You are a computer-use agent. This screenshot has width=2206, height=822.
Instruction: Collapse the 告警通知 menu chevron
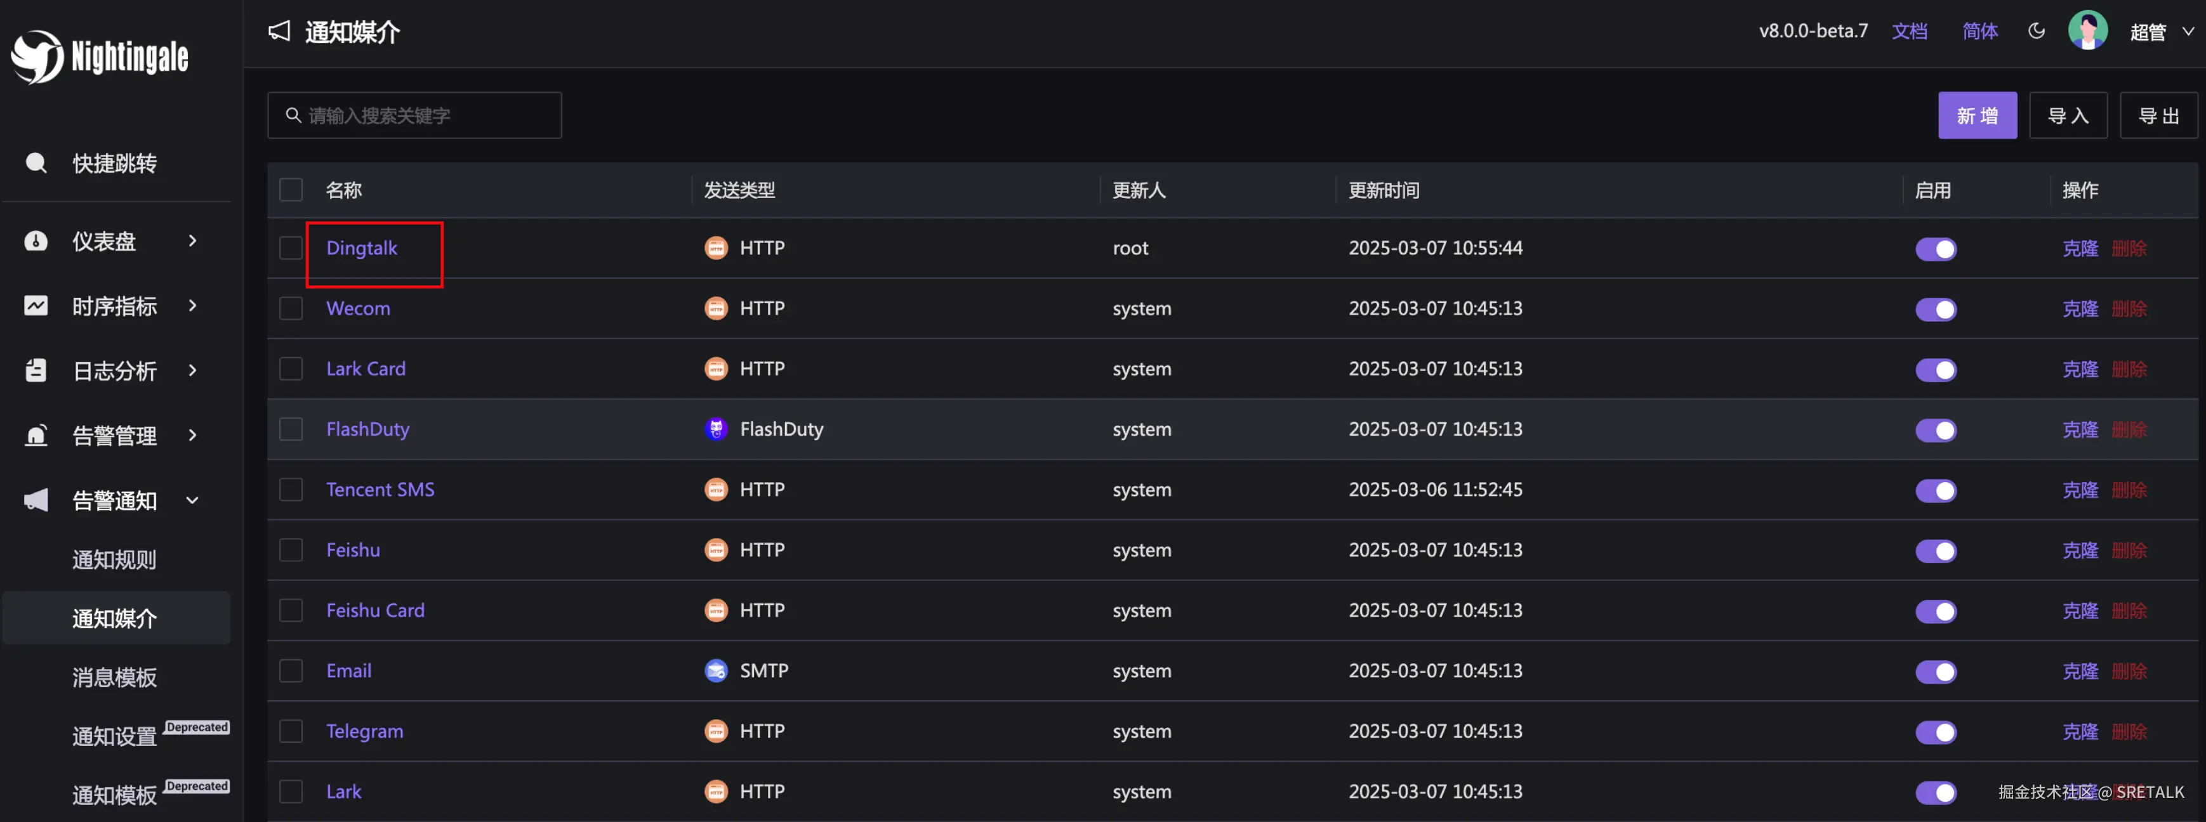tap(193, 500)
